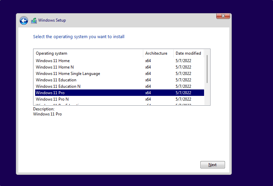Select Windows 11 Home row

(120, 61)
